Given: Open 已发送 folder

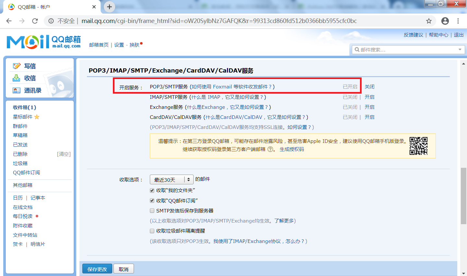Looking at the screenshot, I should pyautogui.click(x=20, y=144).
